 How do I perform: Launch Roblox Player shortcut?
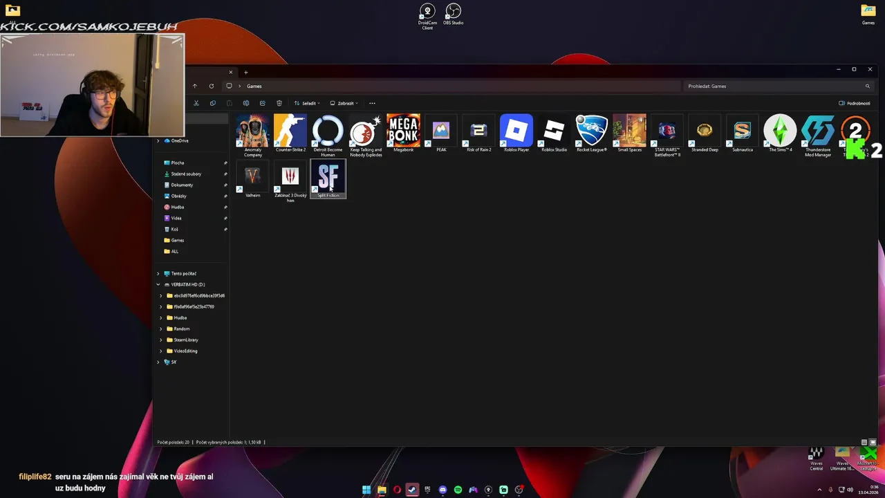(x=516, y=133)
